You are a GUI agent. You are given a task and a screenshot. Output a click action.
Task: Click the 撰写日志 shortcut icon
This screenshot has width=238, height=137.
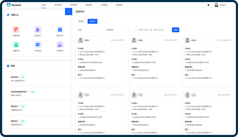60,30
